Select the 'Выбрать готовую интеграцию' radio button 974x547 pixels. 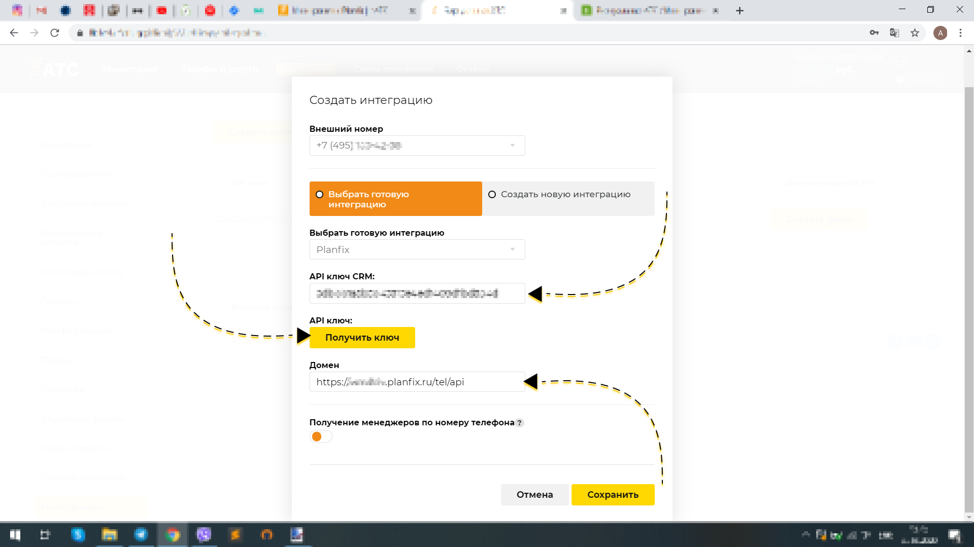[319, 194]
